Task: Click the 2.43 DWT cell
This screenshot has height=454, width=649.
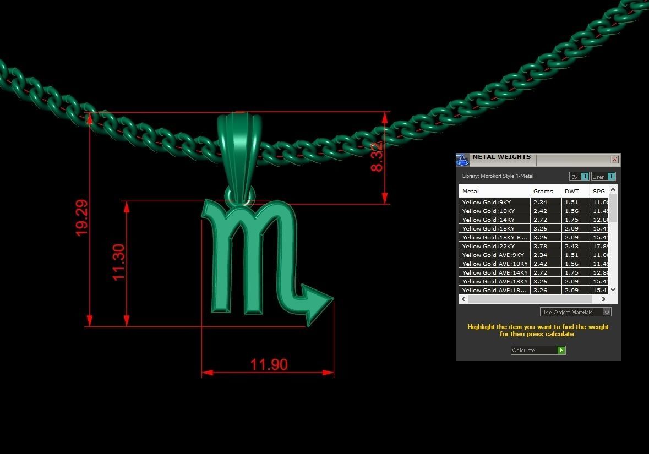Action: point(575,246)
